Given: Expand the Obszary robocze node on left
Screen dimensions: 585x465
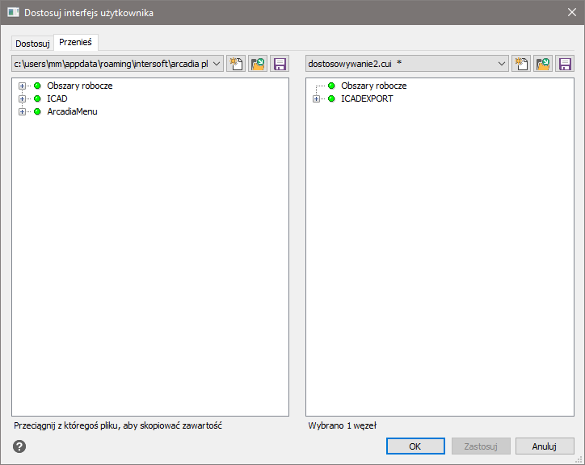Looking at the screenshot, I should click(23, 86).
